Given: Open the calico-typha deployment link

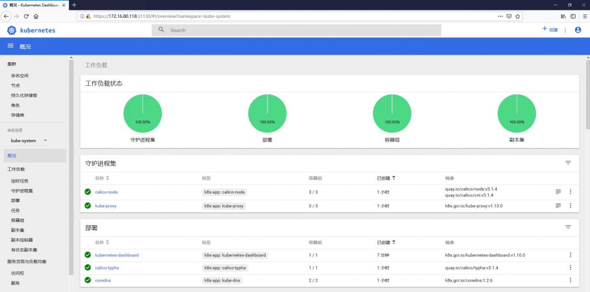Looking at the screenshot, I should [x=107, y=268].
